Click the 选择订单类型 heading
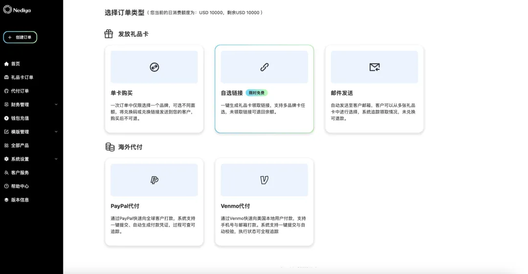This screenshot has width=528, height=274. click(x=124, y=13)
